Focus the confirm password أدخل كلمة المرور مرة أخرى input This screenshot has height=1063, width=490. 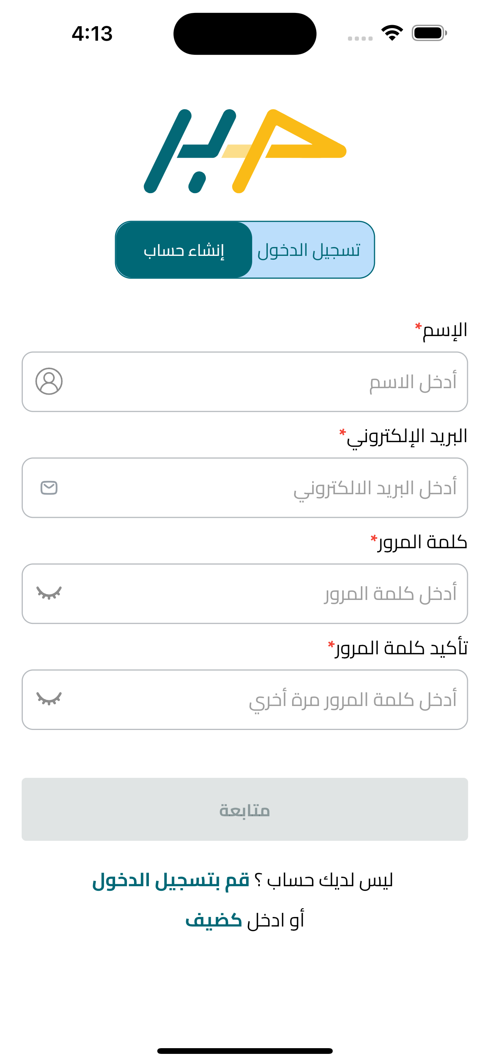[245, 700]
